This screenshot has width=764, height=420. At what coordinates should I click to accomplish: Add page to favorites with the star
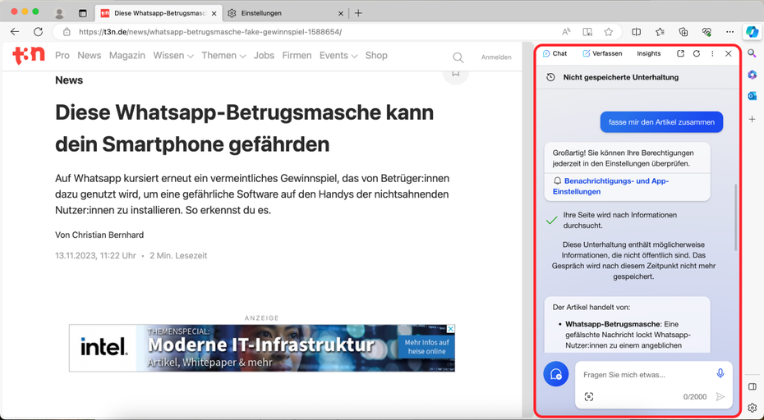[609, 32]
